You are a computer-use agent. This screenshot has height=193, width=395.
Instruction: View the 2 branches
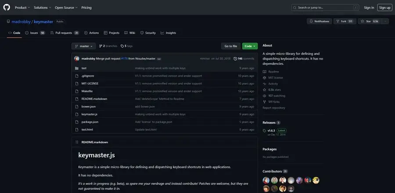click(x=108, y=46)
